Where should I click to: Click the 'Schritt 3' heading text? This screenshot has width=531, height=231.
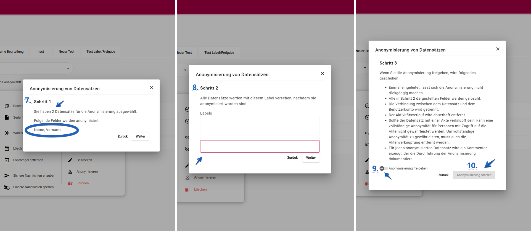pos(388,63)
